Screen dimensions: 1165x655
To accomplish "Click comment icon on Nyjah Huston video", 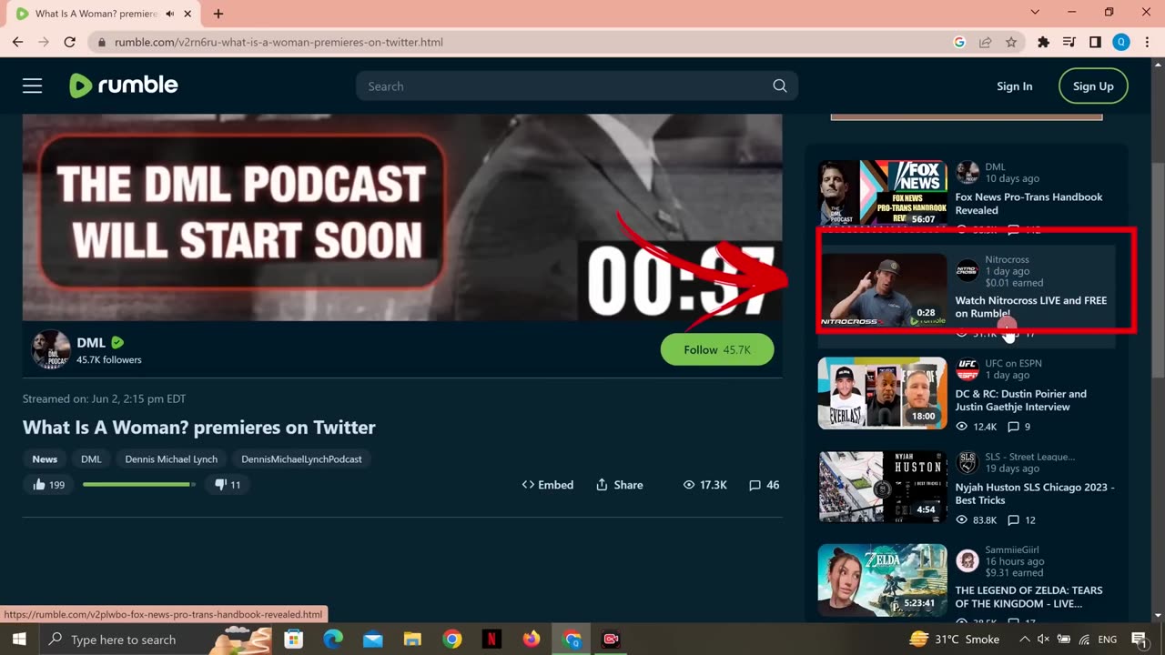I will coord(1013,520).
